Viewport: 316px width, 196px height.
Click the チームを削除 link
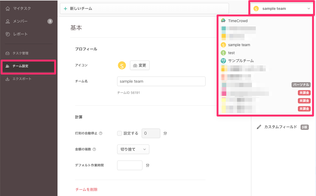coord(87,190)
